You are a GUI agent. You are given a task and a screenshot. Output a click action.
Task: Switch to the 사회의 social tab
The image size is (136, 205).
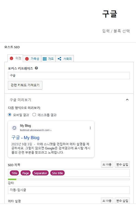pos(65,59)
